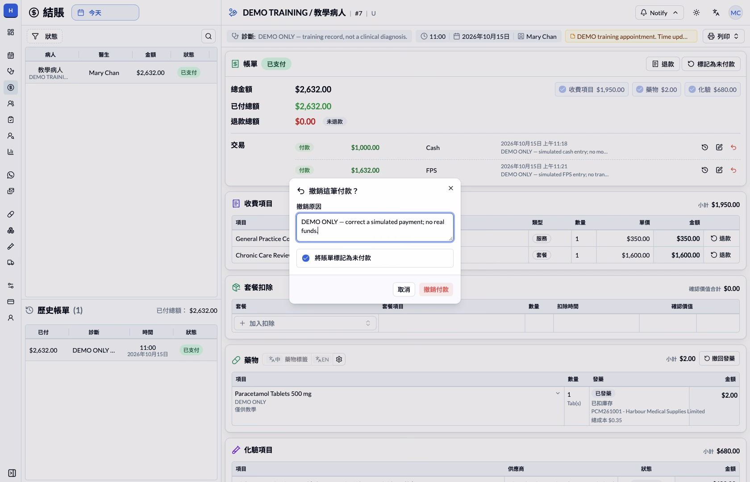Edit the Cash $1,000.00 transaction
Image resolution: width=750 pixels, height=482 pixels.
click(x=719, y=147)
